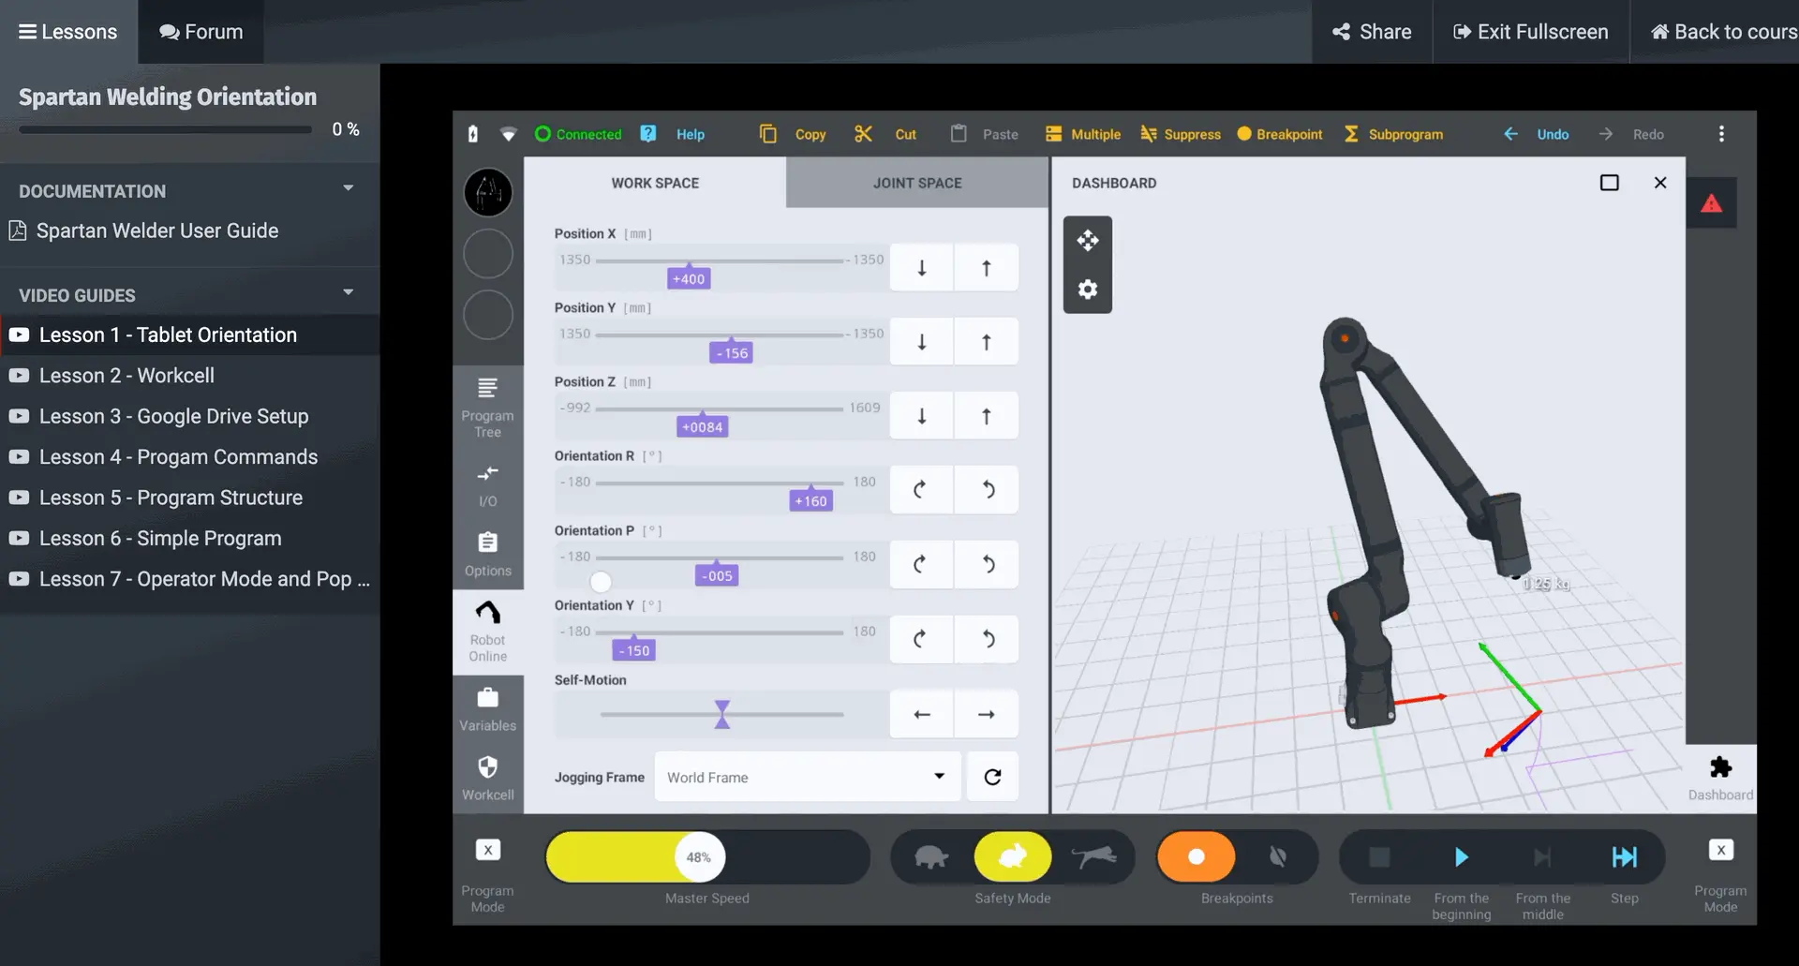Viewport: 1799px width, 966px height.
Task: Select the Subprogram toolbar icon
Action: [x=1394, y=134]
